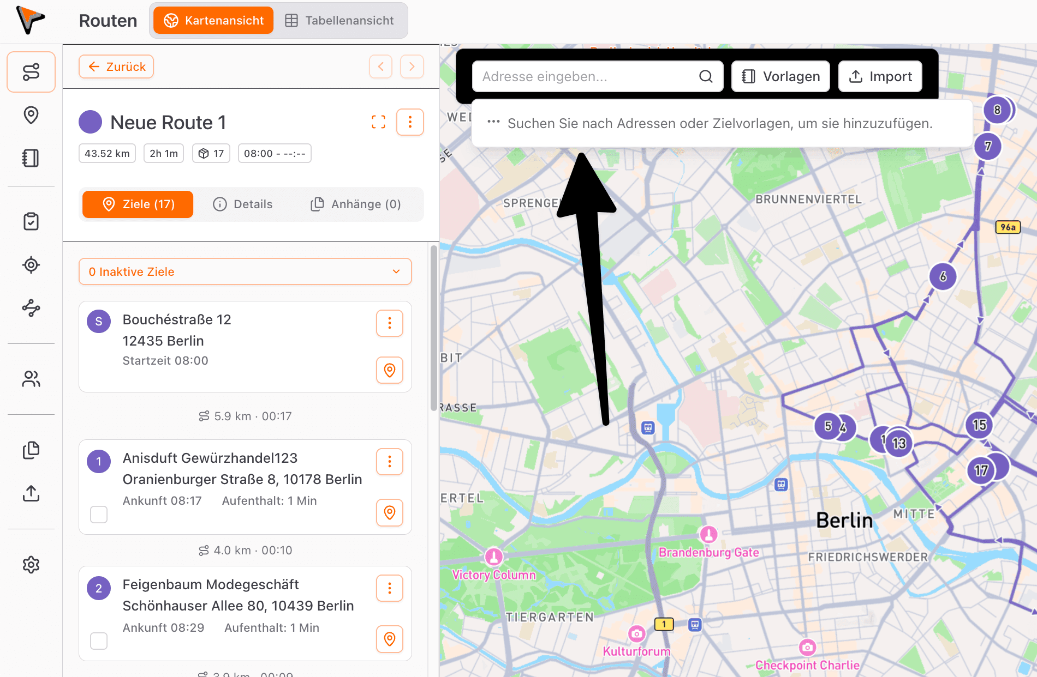Select the Feigenbaum Modegeschäft stop checkbox
The width and height of the screenshot is (1037, 677).
point(99,640)
